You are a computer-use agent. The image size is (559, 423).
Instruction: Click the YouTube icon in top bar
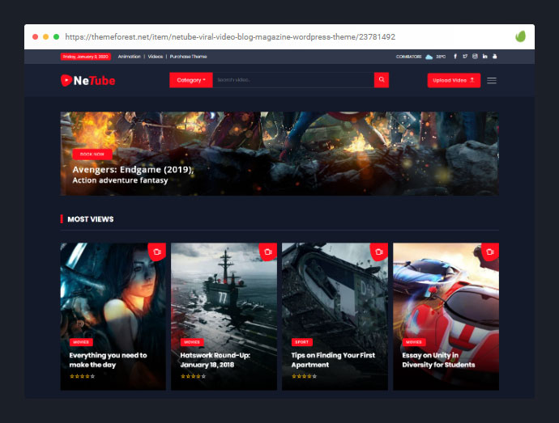495,57
